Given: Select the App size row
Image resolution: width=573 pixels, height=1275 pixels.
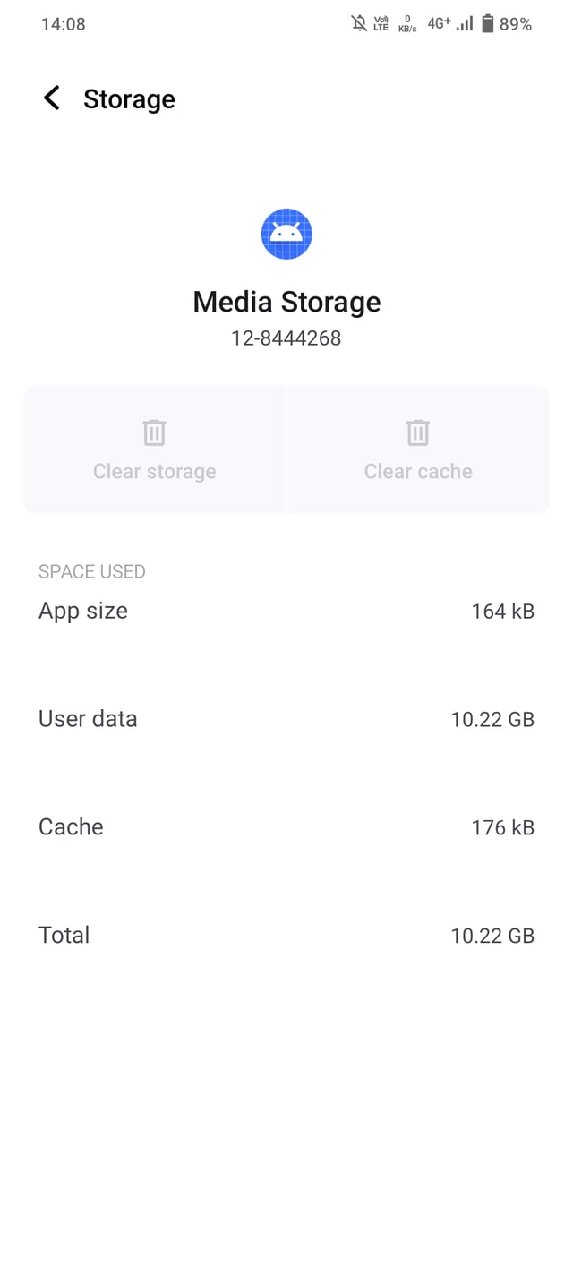Looking at the screenshot, I should 286,611.
